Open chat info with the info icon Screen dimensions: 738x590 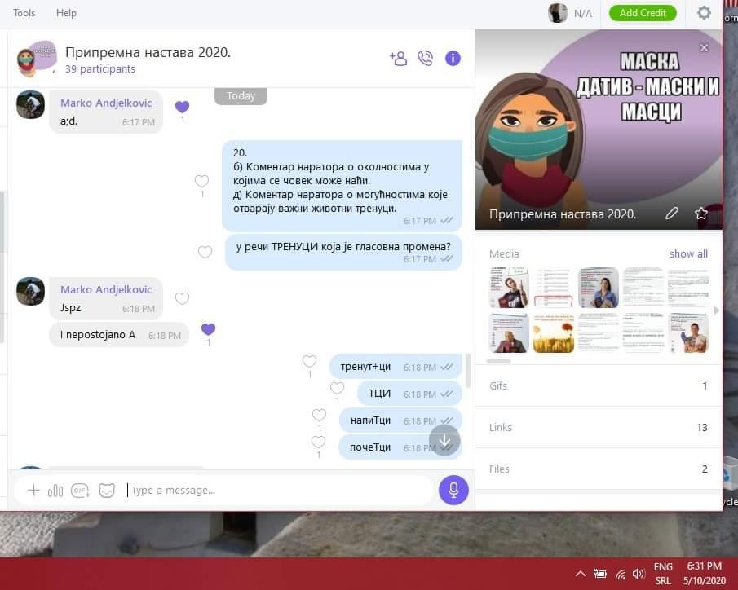pyautogui.click(x=453, y=58)
